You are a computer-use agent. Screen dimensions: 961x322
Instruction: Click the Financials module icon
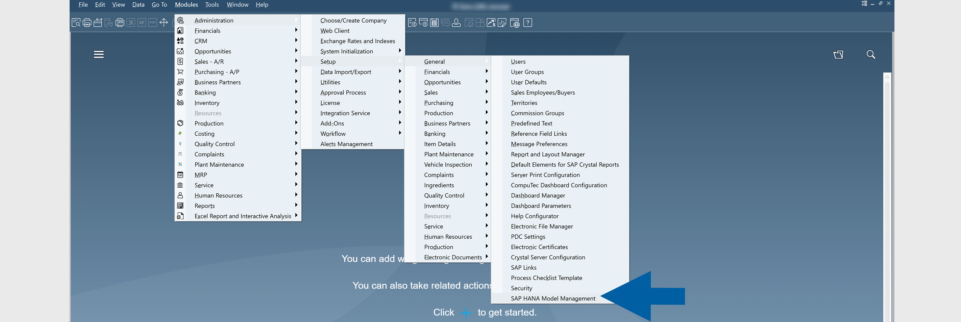[180, 31]
